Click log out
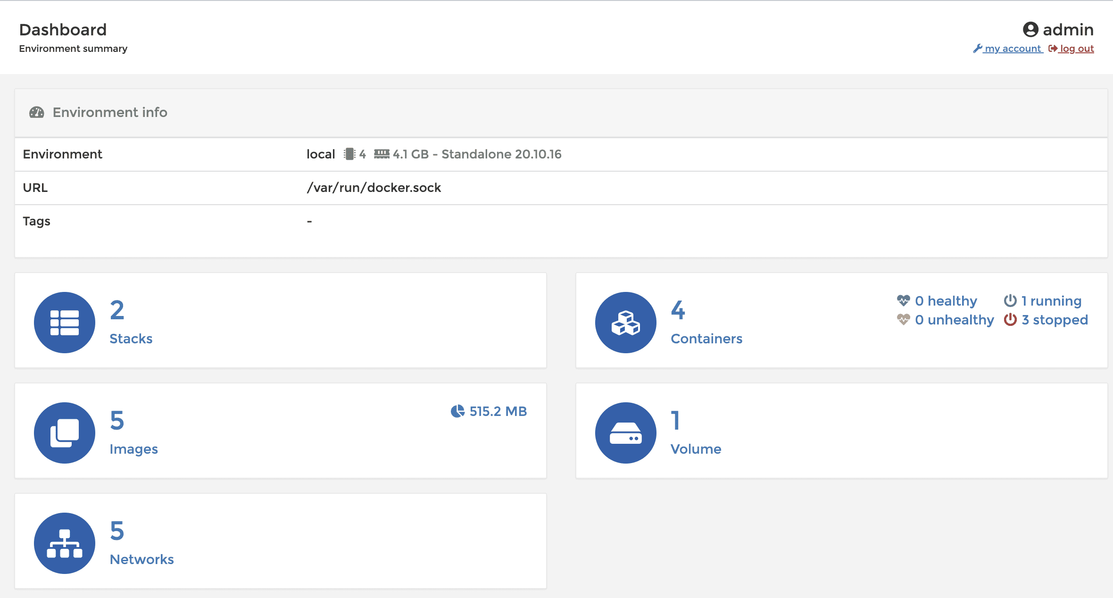This screenshot has width=1113, height=598. click(x=1077, y=48)
